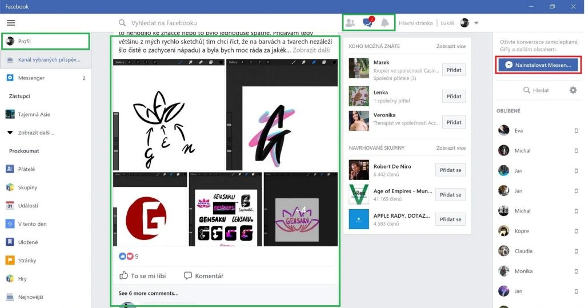585x308 pixels.
Task: Open the red G logo thumbnail
Action: [x=150, y=209]
